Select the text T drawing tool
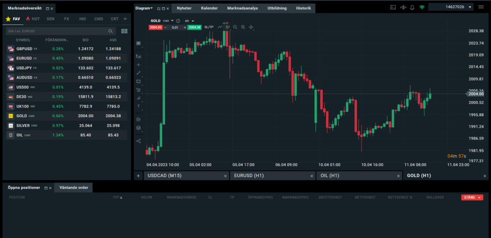 pyautogui.click(x=139, y=106)
